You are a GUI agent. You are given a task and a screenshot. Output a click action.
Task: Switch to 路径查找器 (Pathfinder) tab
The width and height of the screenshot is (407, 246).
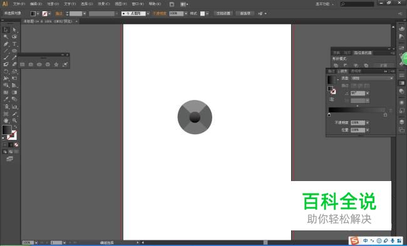coord(363,53)
